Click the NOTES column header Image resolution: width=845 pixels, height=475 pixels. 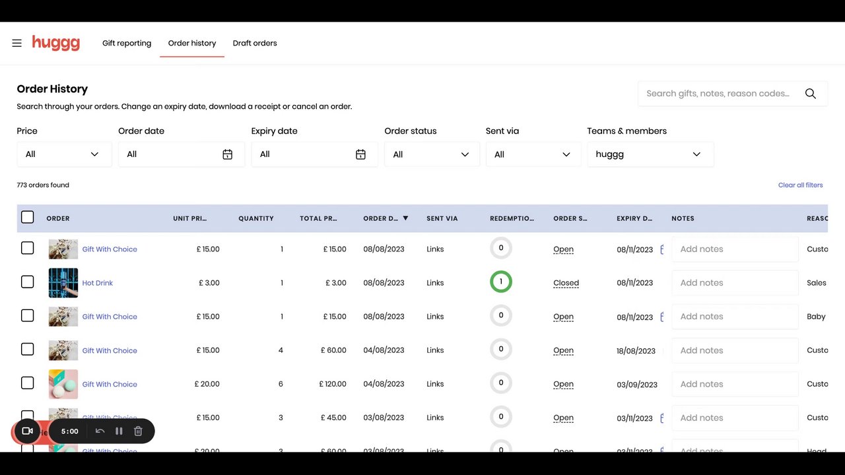pos(683,218)
